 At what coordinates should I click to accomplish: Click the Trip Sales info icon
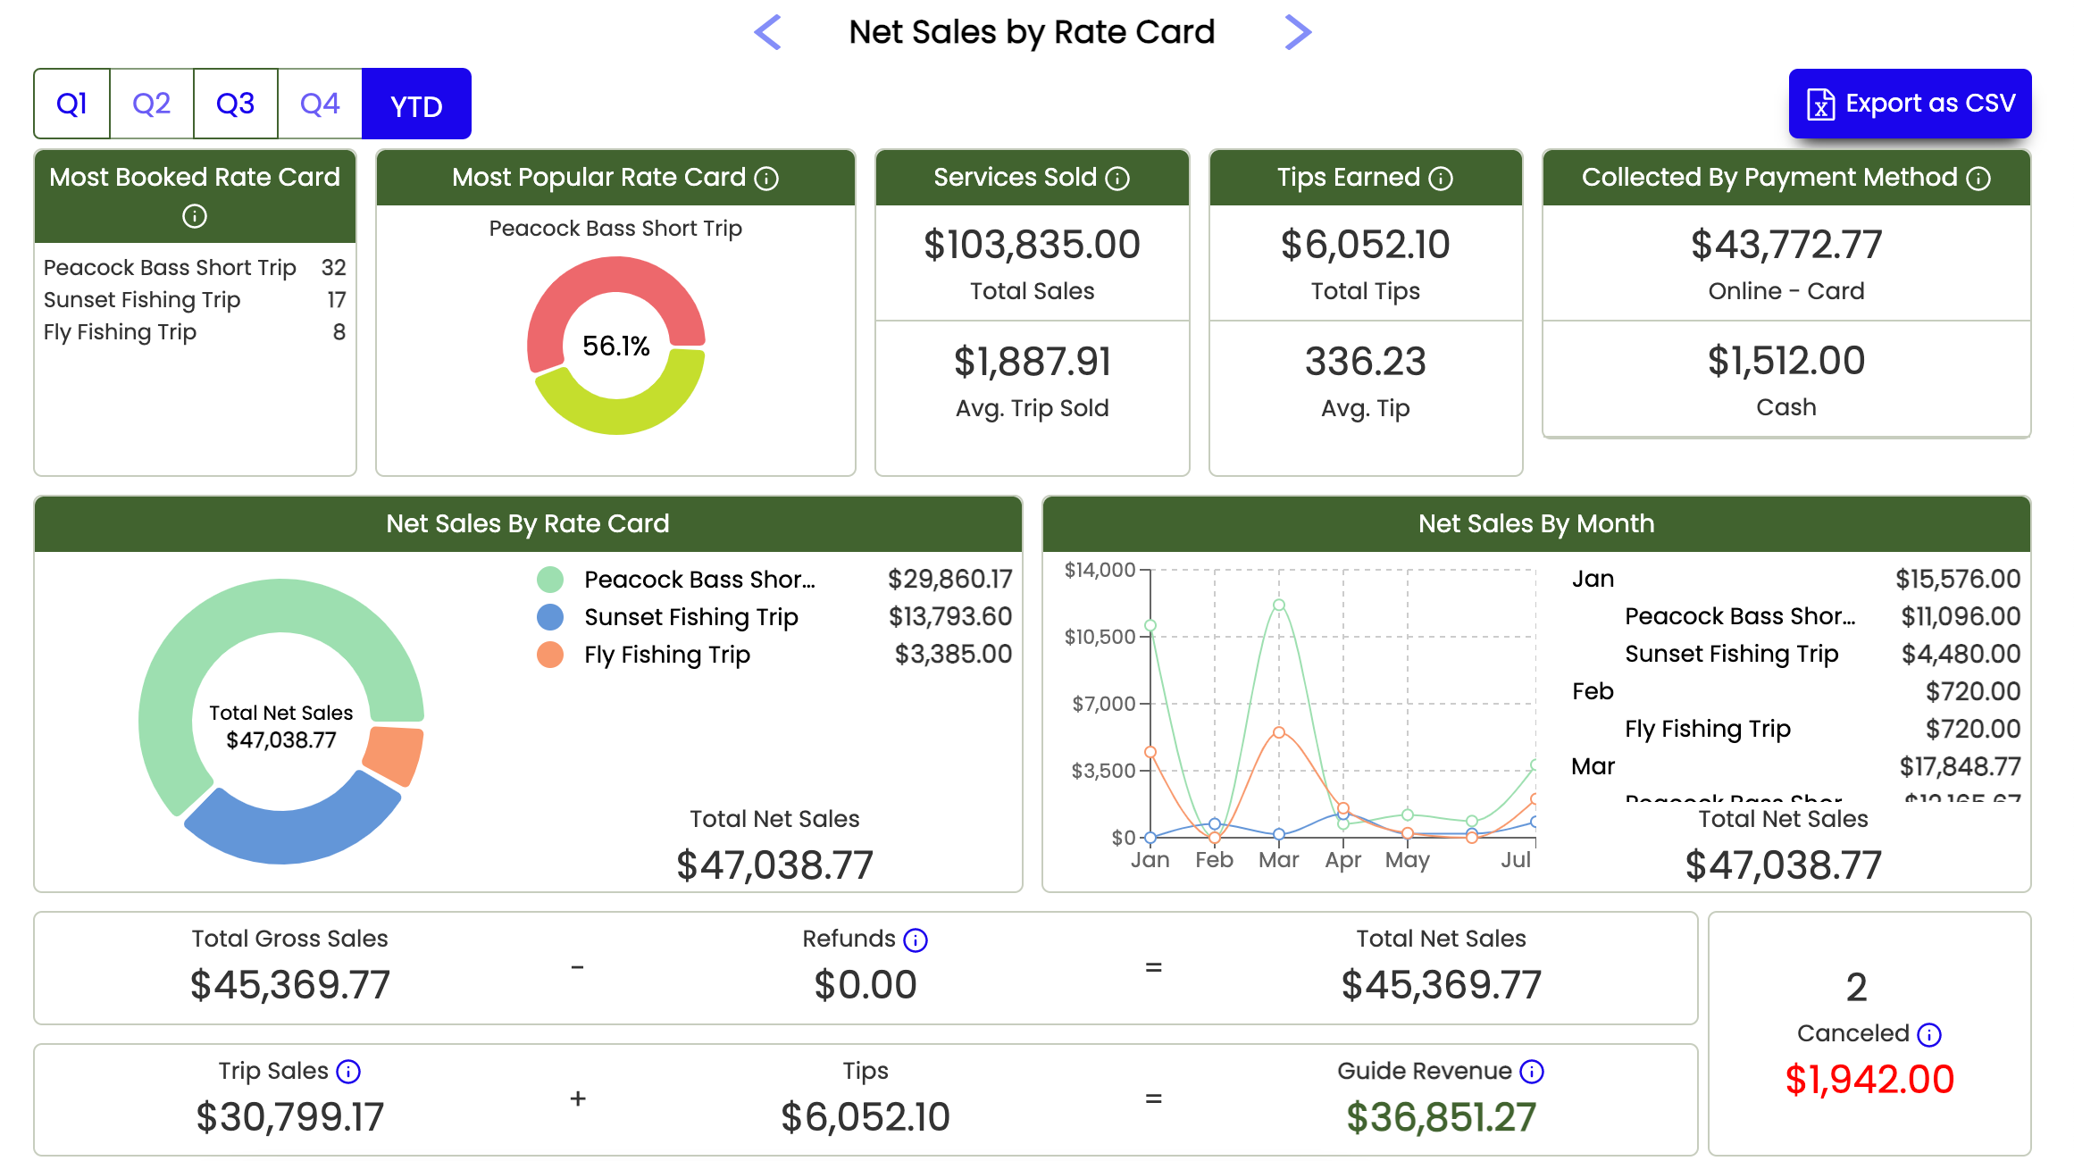pos(348,1072)
